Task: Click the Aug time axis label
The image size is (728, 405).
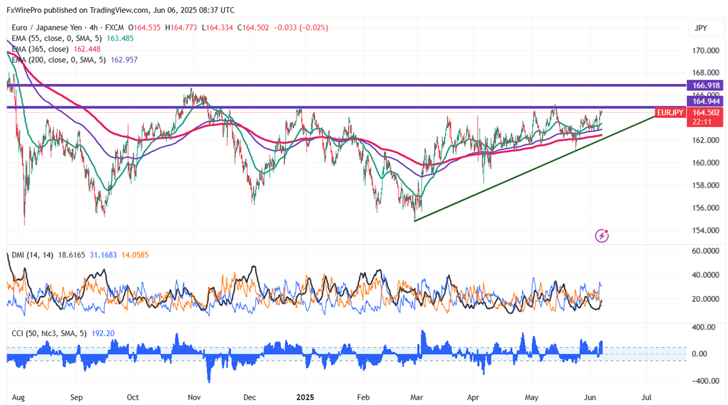Action: [18, 397]
